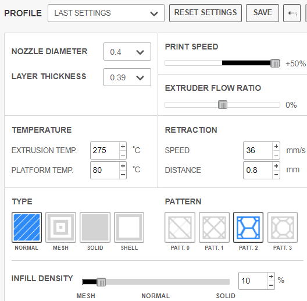Choose the Mesh infill type icon
The height and width of the screenshot is (301, 307).
(x=60, y=227)
